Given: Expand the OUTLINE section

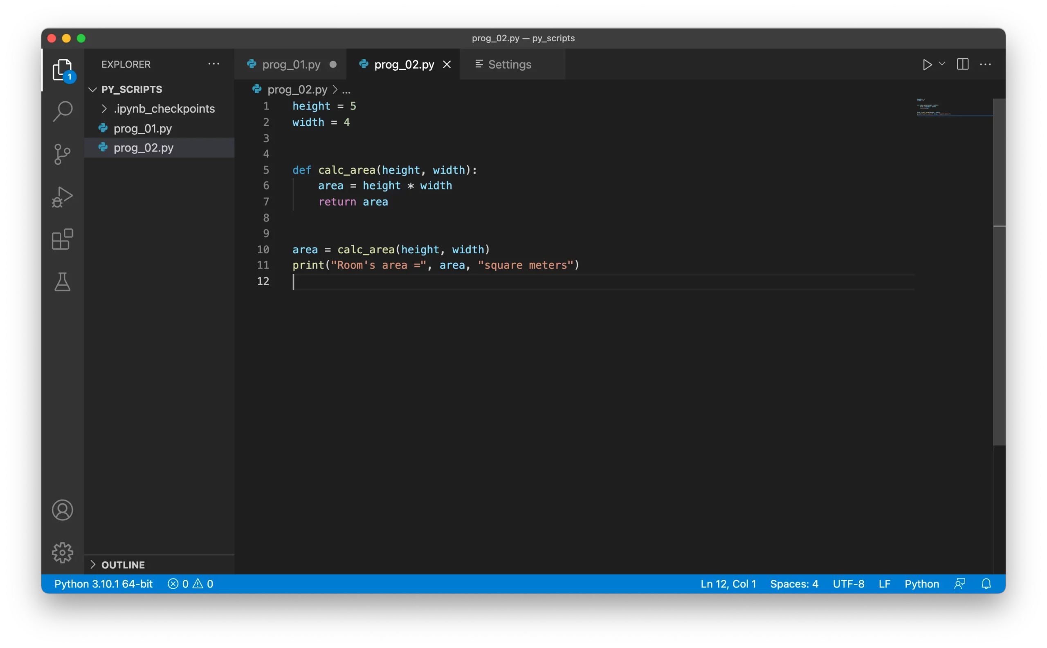Looking at the screenshot, I should tap(93, 564).
